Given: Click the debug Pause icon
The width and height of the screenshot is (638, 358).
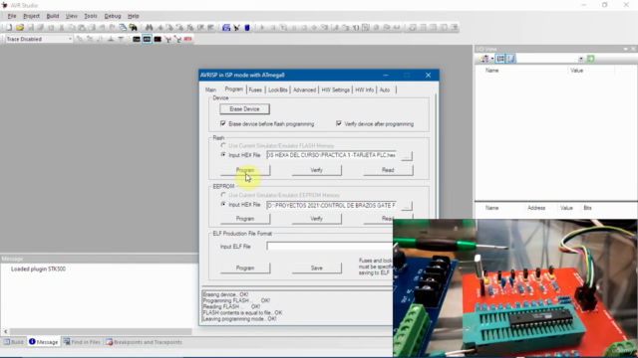Looking at the screenshot, I should click(294, 27).
